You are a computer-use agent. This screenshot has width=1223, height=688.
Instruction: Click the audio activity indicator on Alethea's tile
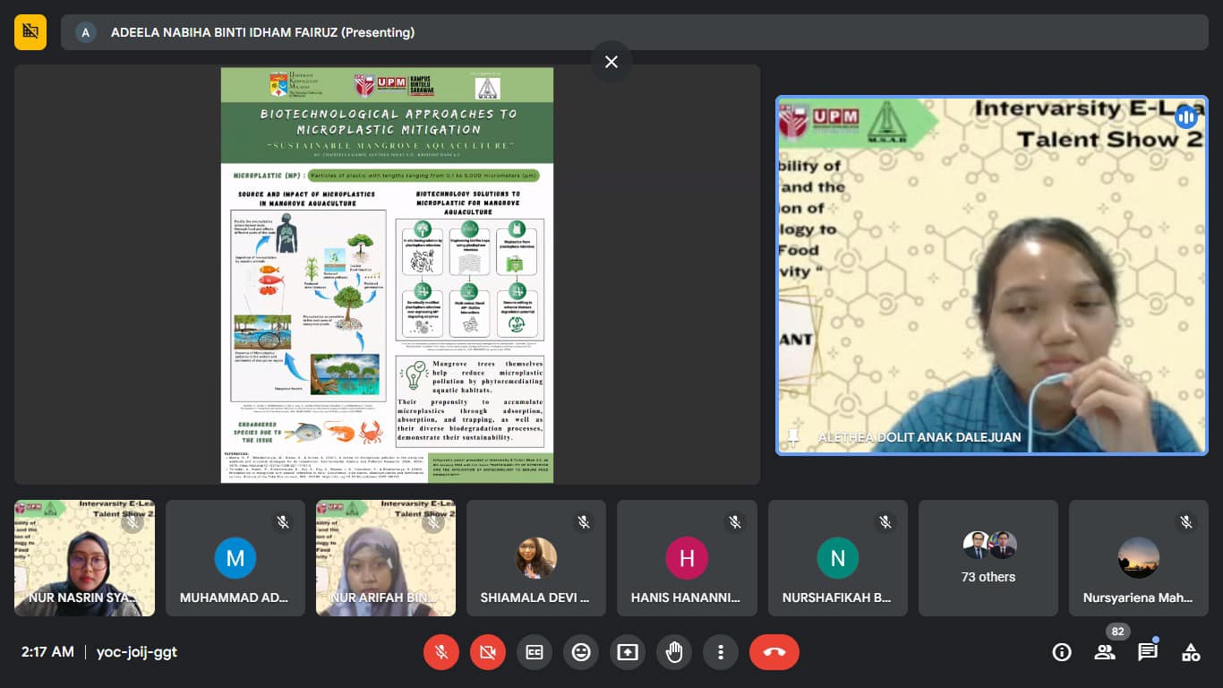click(x=1186, y=116)
